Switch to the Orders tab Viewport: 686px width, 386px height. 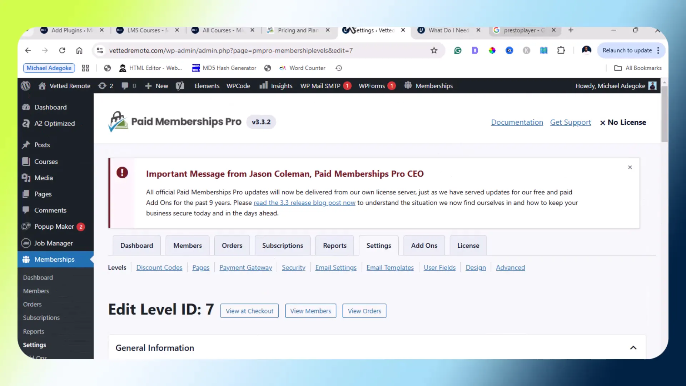pos(232,246)
